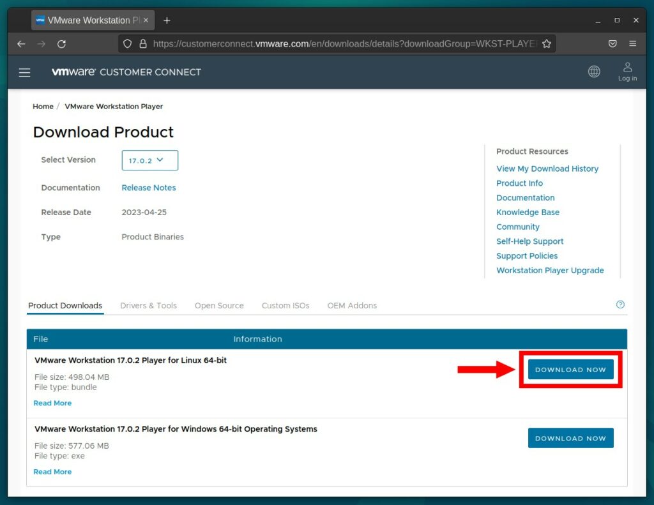Open View My Download History link

547,169
